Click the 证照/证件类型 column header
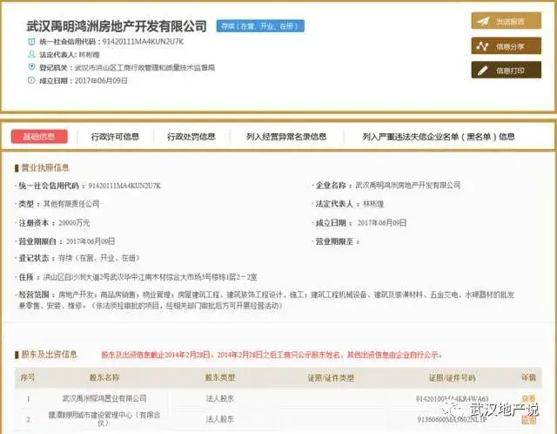557x434 pixels. coord(331,378)
